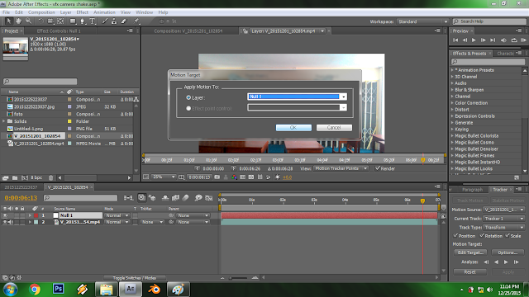529x297 pixels.
Task: Click the Composition Mini-Flowchart icon in timeline
Action: [128, 198]
